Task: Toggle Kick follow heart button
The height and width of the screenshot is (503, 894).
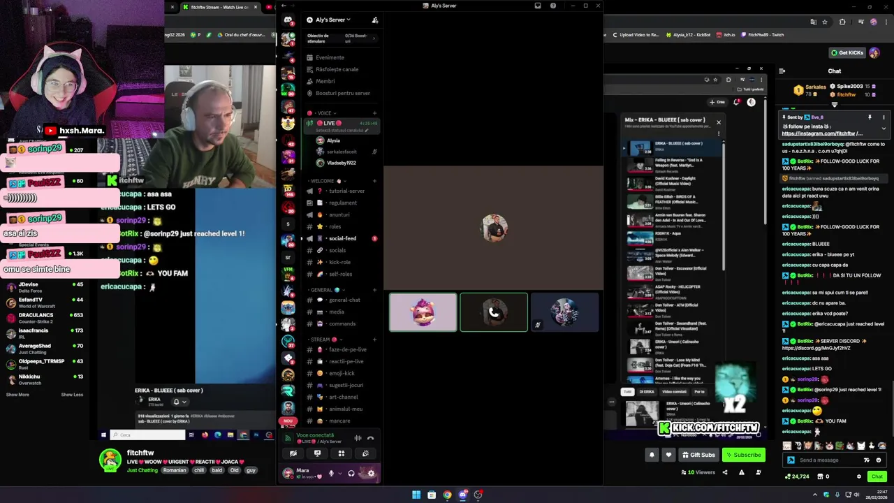Action: point(668,455)
